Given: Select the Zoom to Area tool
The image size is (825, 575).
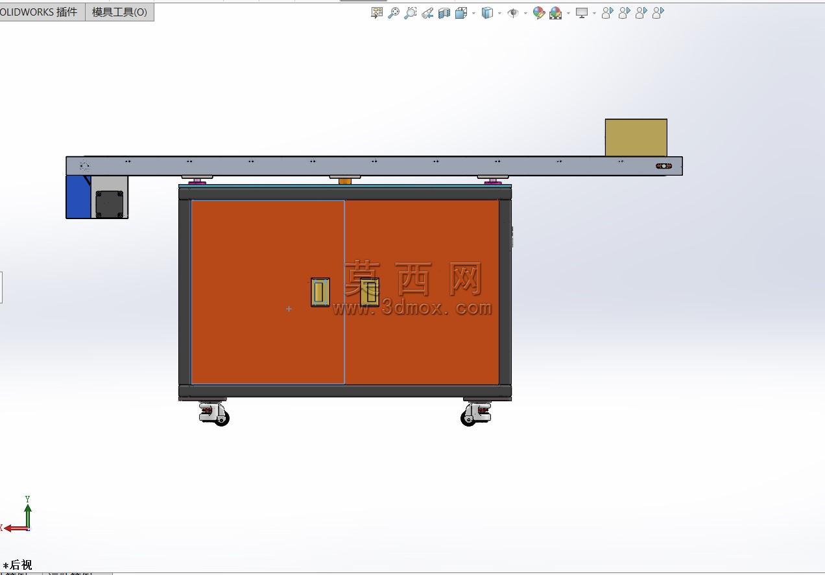Looking at the screenshot, I should tap(410, 13).
